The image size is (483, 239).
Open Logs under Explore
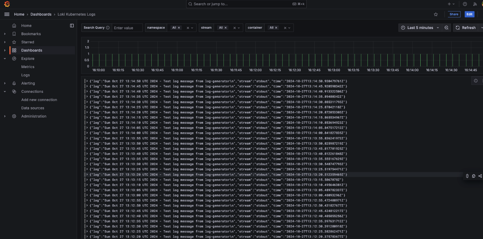coord(25,75)
